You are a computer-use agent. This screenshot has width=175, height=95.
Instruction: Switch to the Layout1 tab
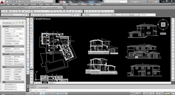(51, 83)
